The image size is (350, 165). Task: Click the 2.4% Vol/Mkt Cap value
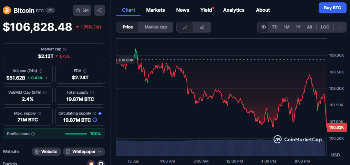tap(28, 99)
